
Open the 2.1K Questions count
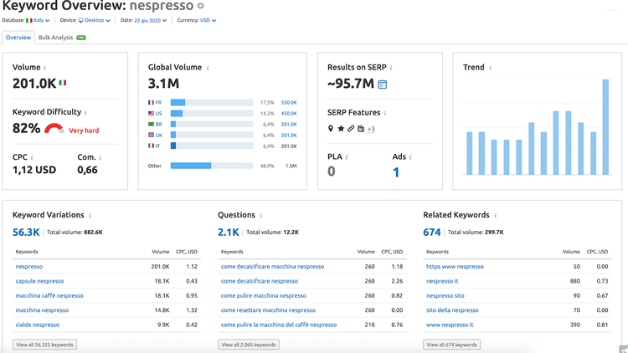pyautogui.click(x=229, y=233)
